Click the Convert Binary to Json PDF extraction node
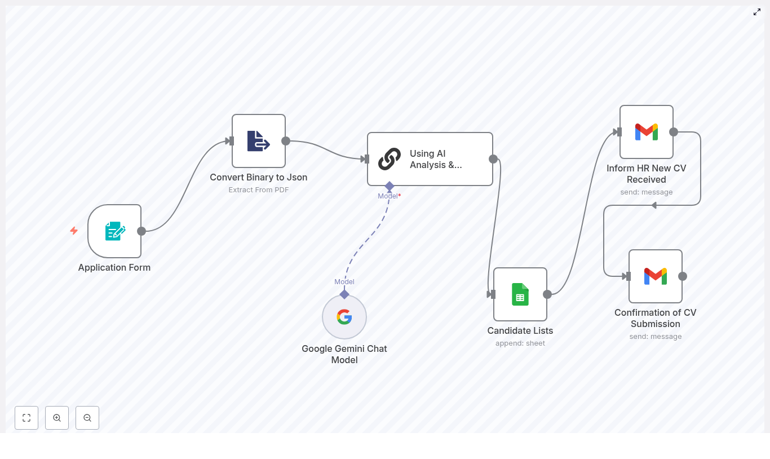770x459 pixels. point(259,141)
